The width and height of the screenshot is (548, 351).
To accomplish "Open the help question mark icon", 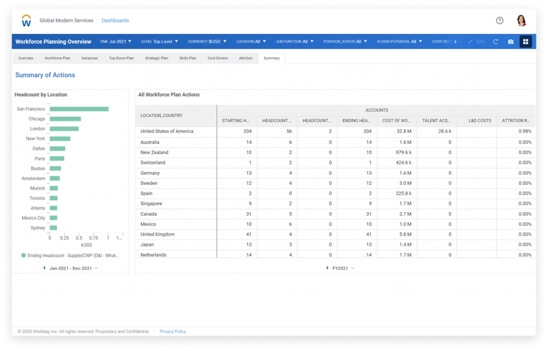I will [x=499, y=21].
